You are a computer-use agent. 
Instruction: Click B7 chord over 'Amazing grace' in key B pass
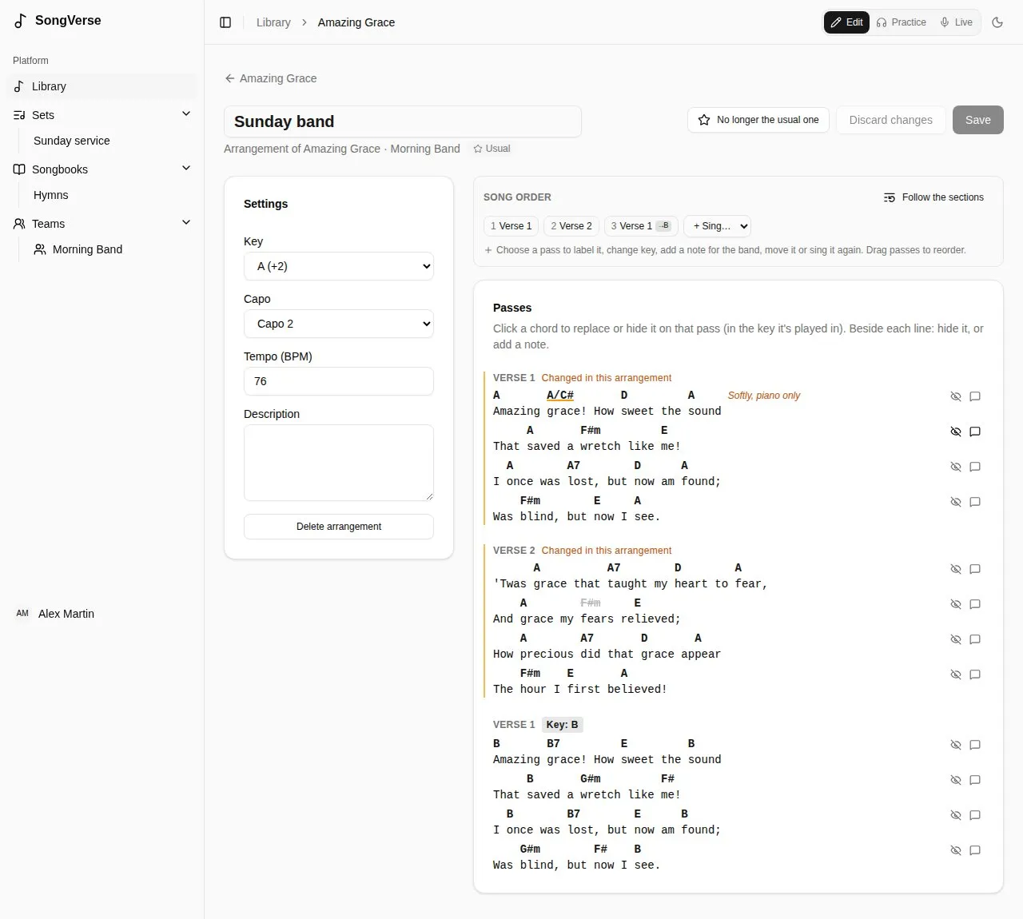[553, 743]
